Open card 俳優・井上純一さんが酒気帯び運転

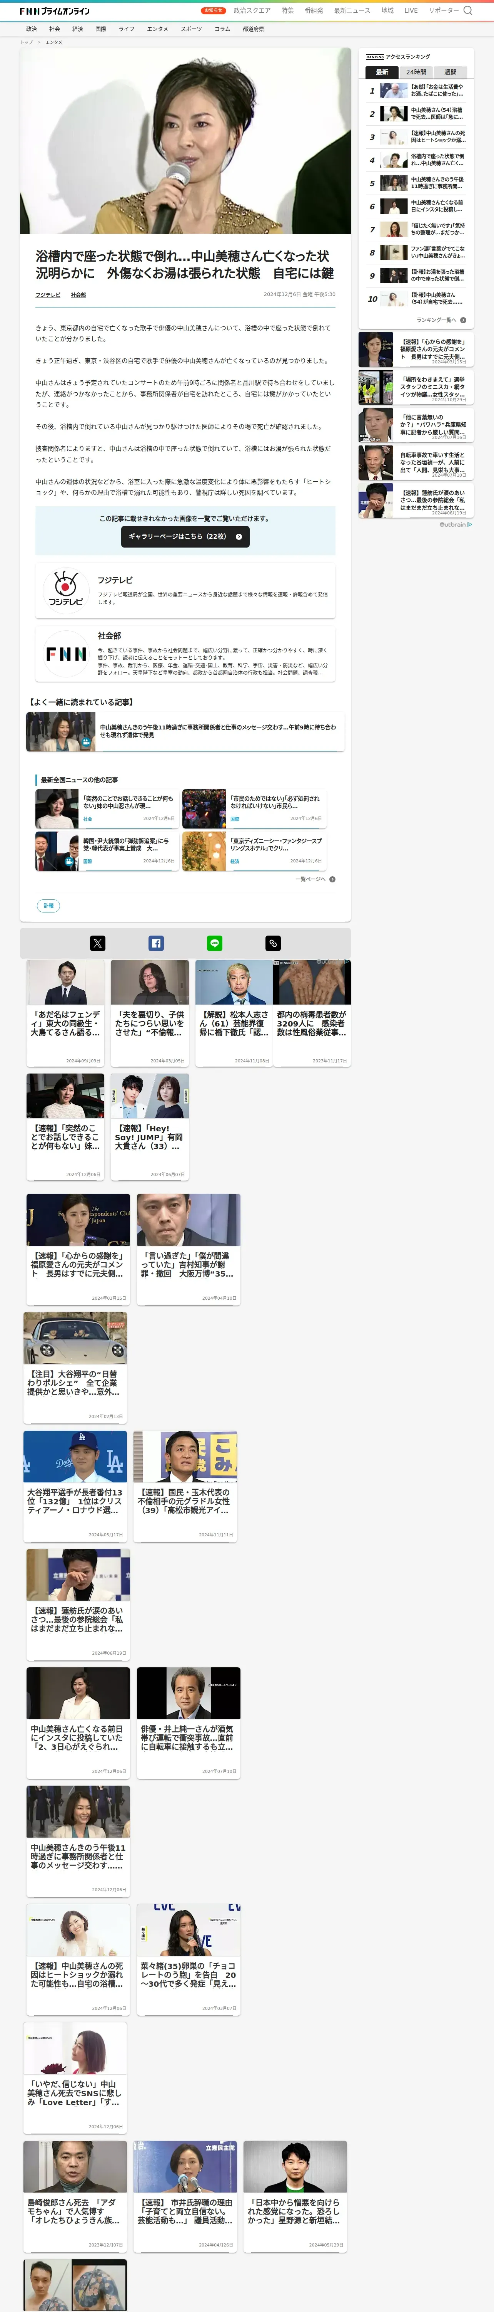point(188,1722)
